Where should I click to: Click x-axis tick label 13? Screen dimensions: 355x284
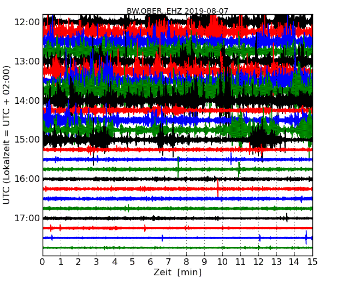[x=276, y=262]
